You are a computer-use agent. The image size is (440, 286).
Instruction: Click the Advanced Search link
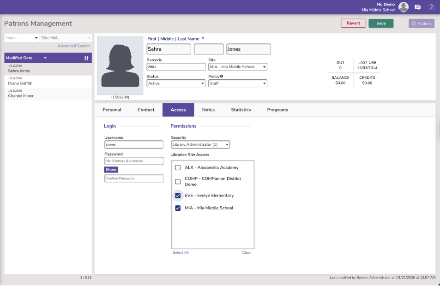click(x=73, y=46)
